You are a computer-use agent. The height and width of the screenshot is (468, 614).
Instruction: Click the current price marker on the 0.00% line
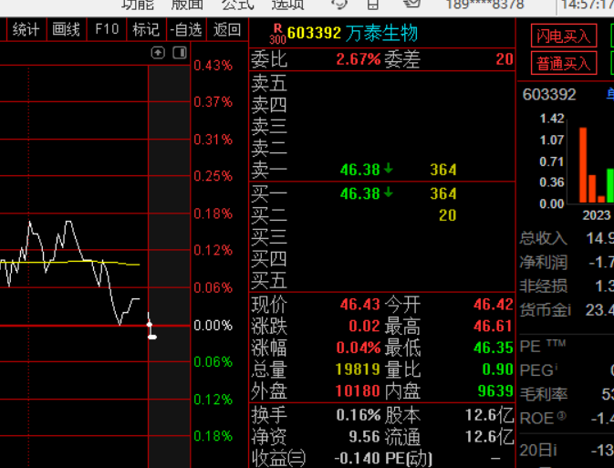point(150,324)
